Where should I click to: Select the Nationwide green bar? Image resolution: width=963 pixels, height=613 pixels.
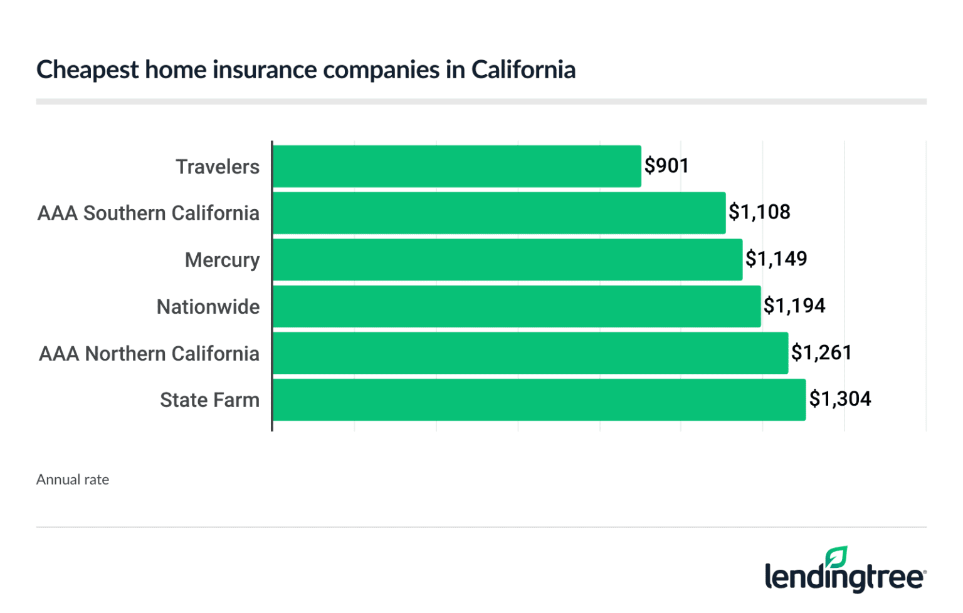pyautogui.click(x=517, y=306)
